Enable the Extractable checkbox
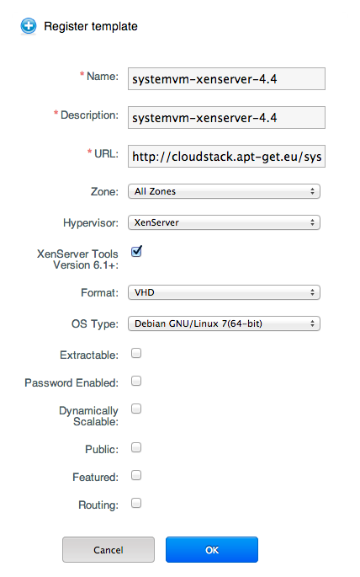The width and height of the screenshot is (360, 577). pos(136,353)
